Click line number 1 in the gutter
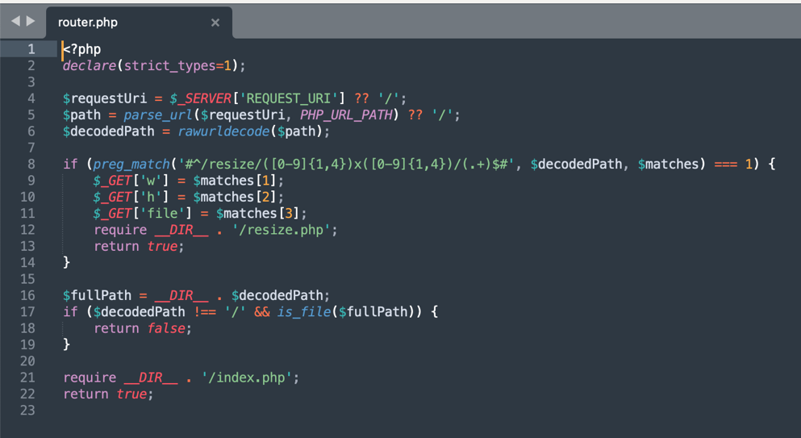 tap(31, 49)
